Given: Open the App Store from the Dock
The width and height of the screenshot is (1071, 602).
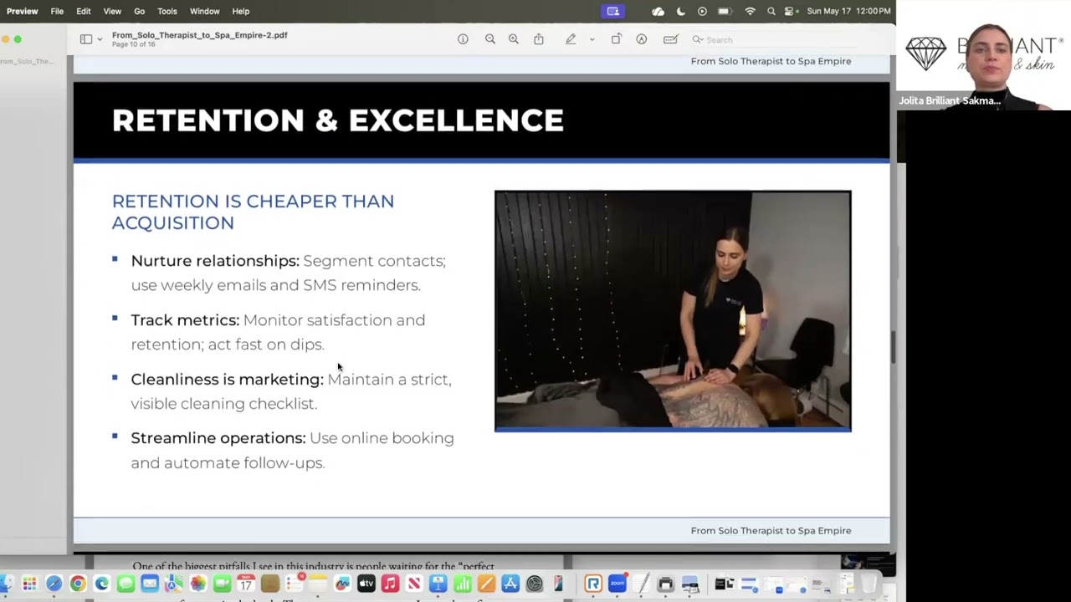Looking at the screenshot, I should tap(510, 584).
